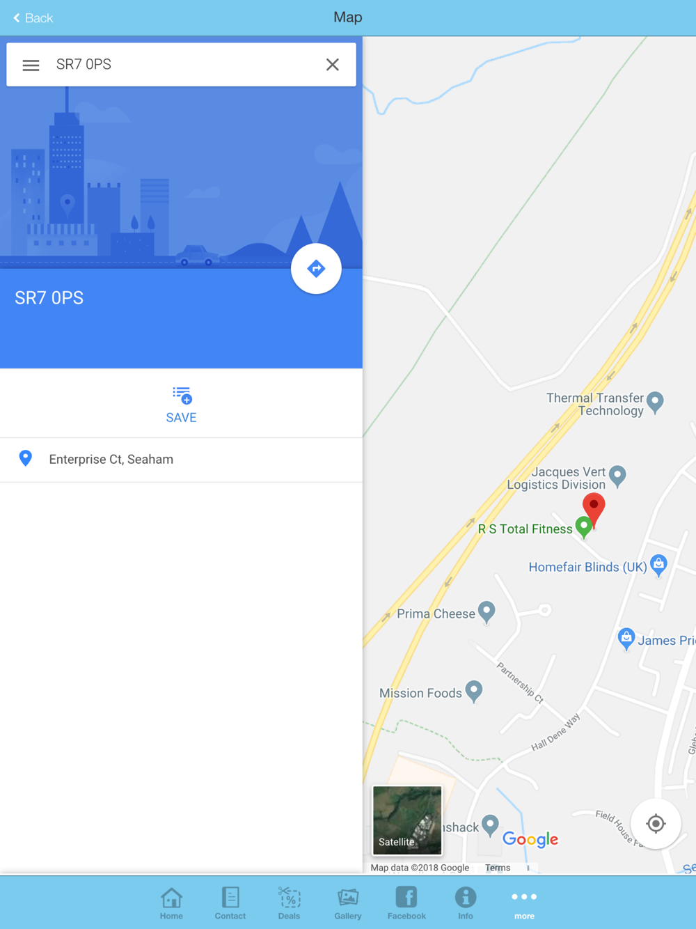Open the Deals tab
This screenshot has width=696, height=929.
(x=289, y=903)
